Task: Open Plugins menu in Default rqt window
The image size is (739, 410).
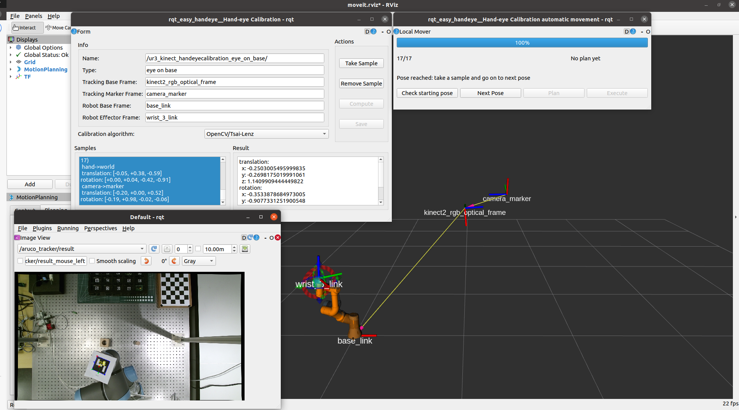Action: click(42, 228)
